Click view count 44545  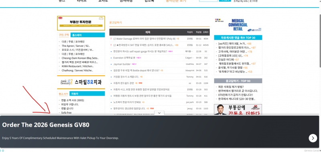point(206,45)
